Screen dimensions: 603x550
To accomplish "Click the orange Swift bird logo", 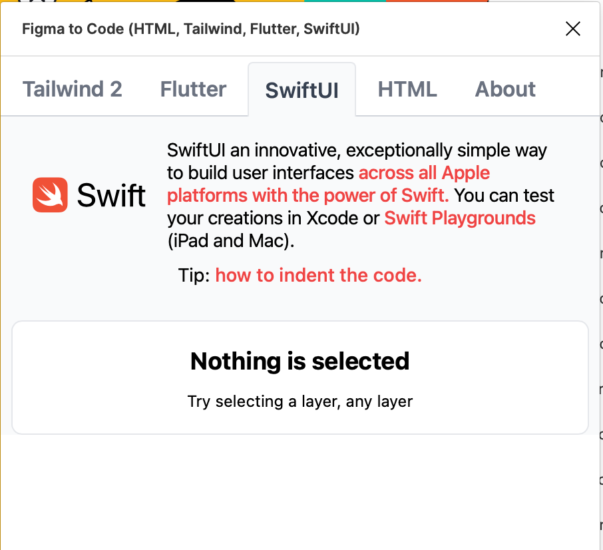I will click(x=50, y=195).
